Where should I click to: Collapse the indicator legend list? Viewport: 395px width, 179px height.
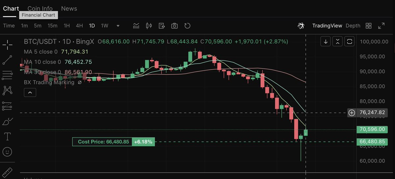click(x=30, y=93)
